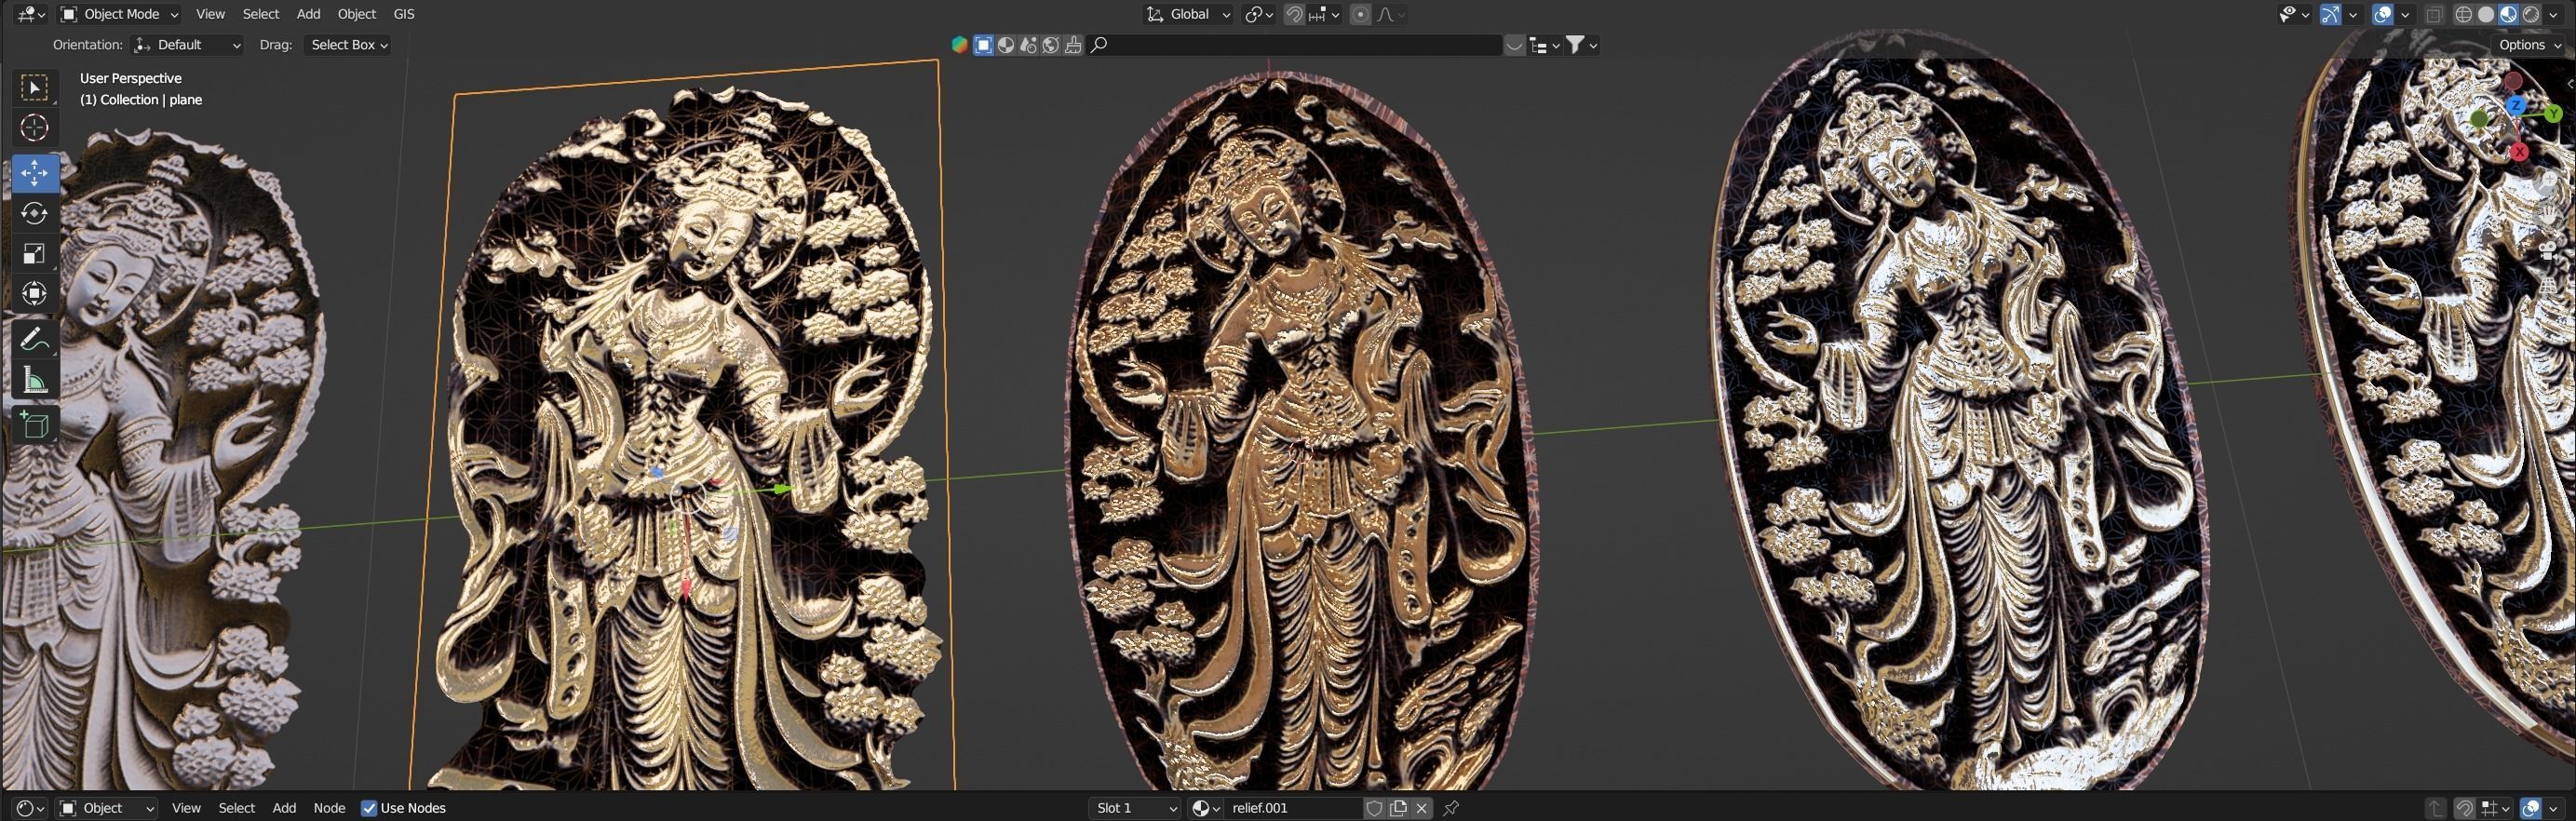The height and width of the screenshot is (821, 2576).
Task: Toggle Show Overlays button
Action: (2383, 14)
